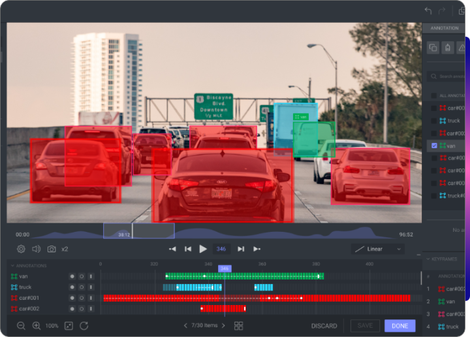
Task: Click the van filled-circle button in timeline
Action: pos(72,276)
